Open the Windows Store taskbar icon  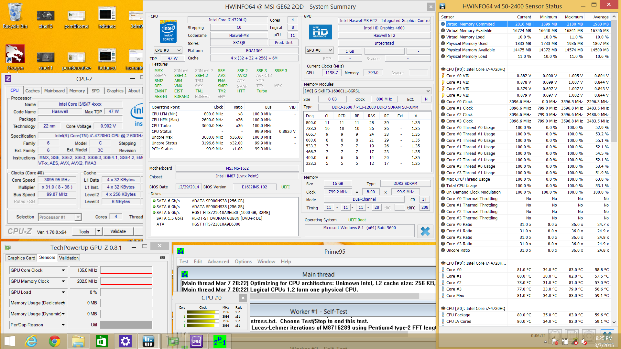[x=102, y=341]
